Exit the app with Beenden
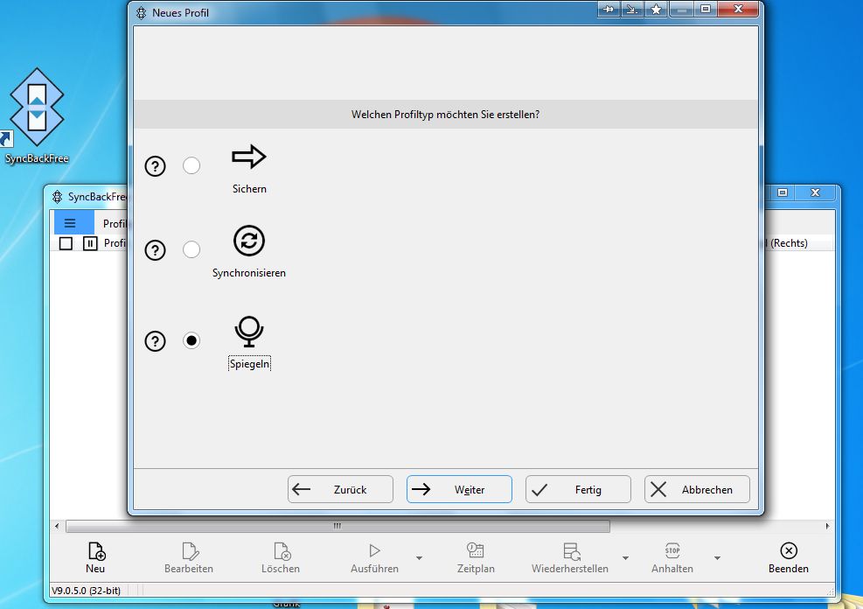Image resolution: width=863 pixels, height=609 pixels. [788, 557]
